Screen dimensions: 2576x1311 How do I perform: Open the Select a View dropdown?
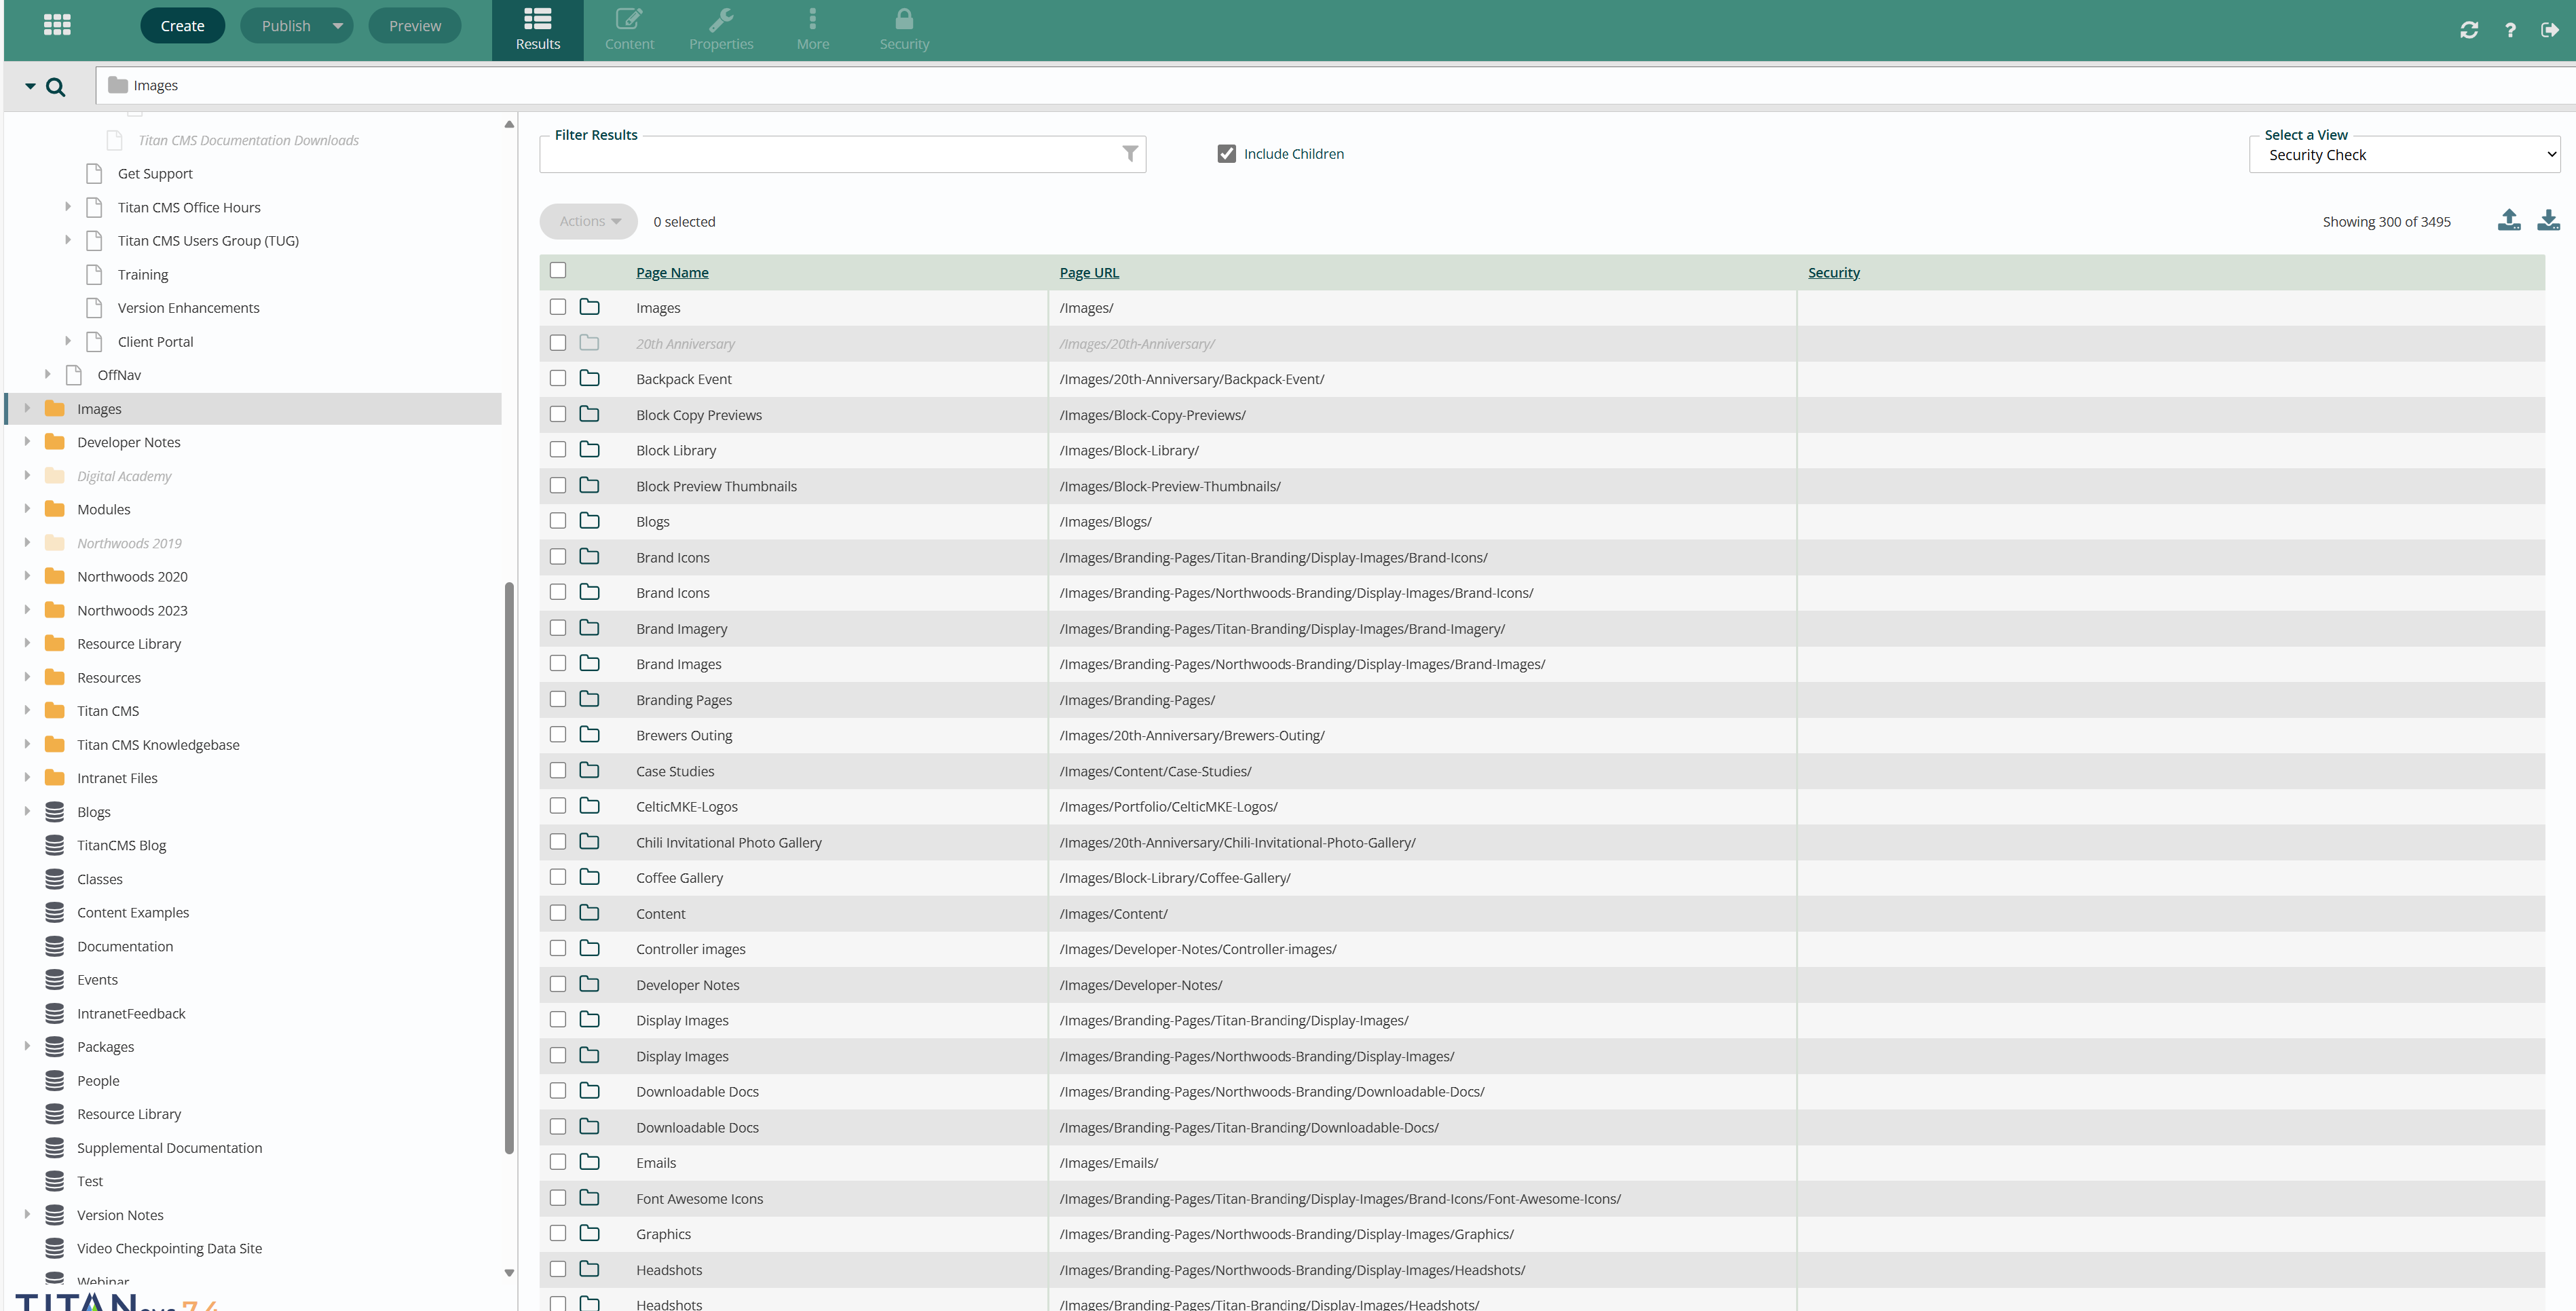2405,155
